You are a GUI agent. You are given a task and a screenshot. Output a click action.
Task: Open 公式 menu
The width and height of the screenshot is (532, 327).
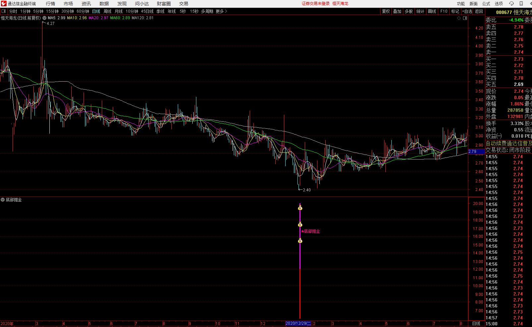(x=486, y=4)
